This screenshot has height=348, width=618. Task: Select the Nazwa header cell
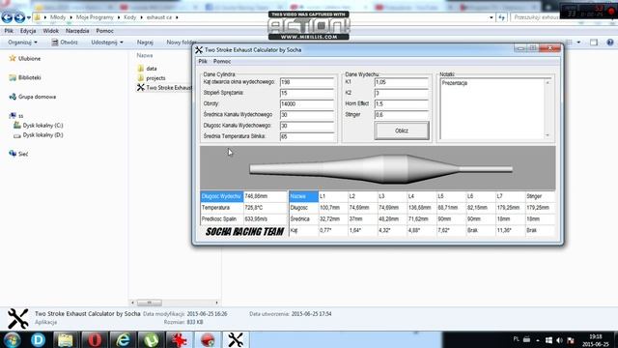point(303,196)
